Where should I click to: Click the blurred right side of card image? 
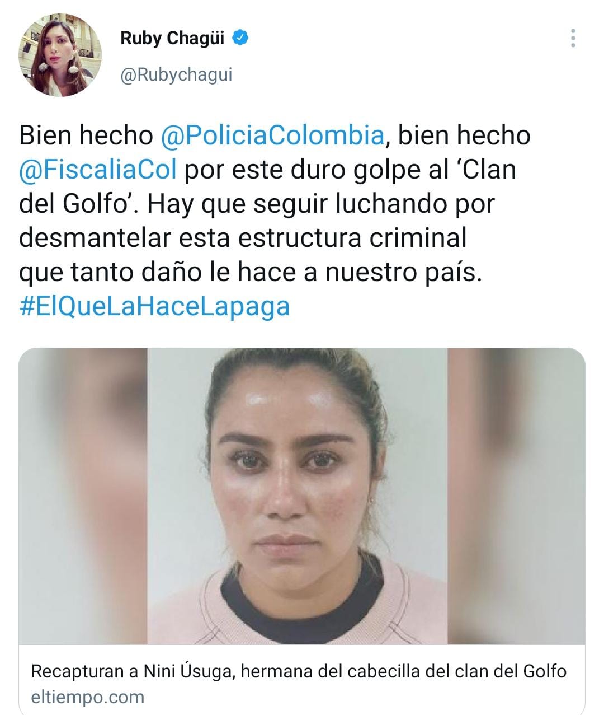pyautogui.click(x=516, y=496)
